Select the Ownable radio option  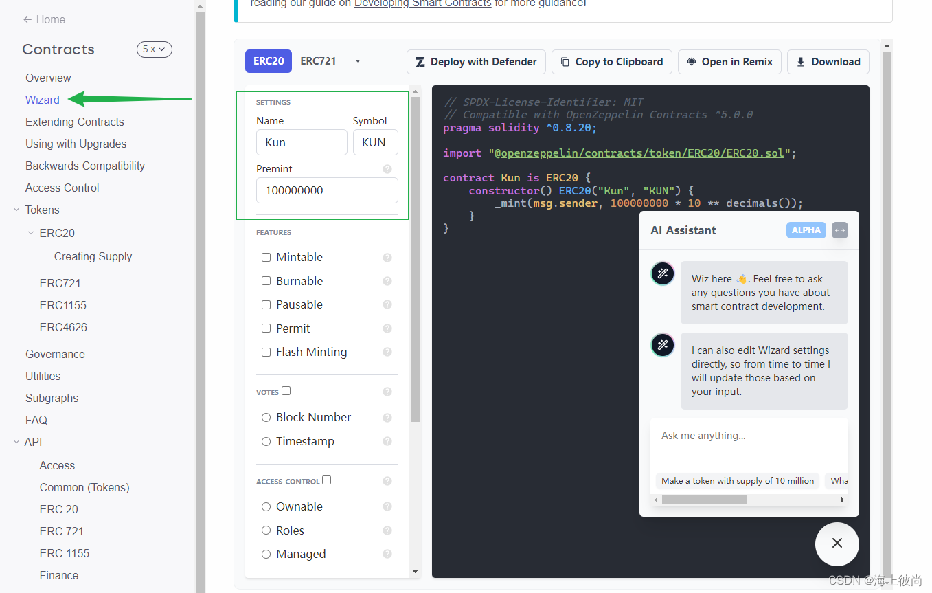click(x=266, y=506)
